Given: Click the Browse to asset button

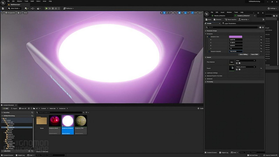Looking at the screenshot, I should 218,20.
